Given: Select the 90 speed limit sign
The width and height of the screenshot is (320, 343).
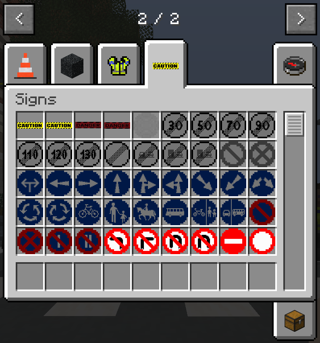Looking at the screenshot, I should click(x=262, y=125).
